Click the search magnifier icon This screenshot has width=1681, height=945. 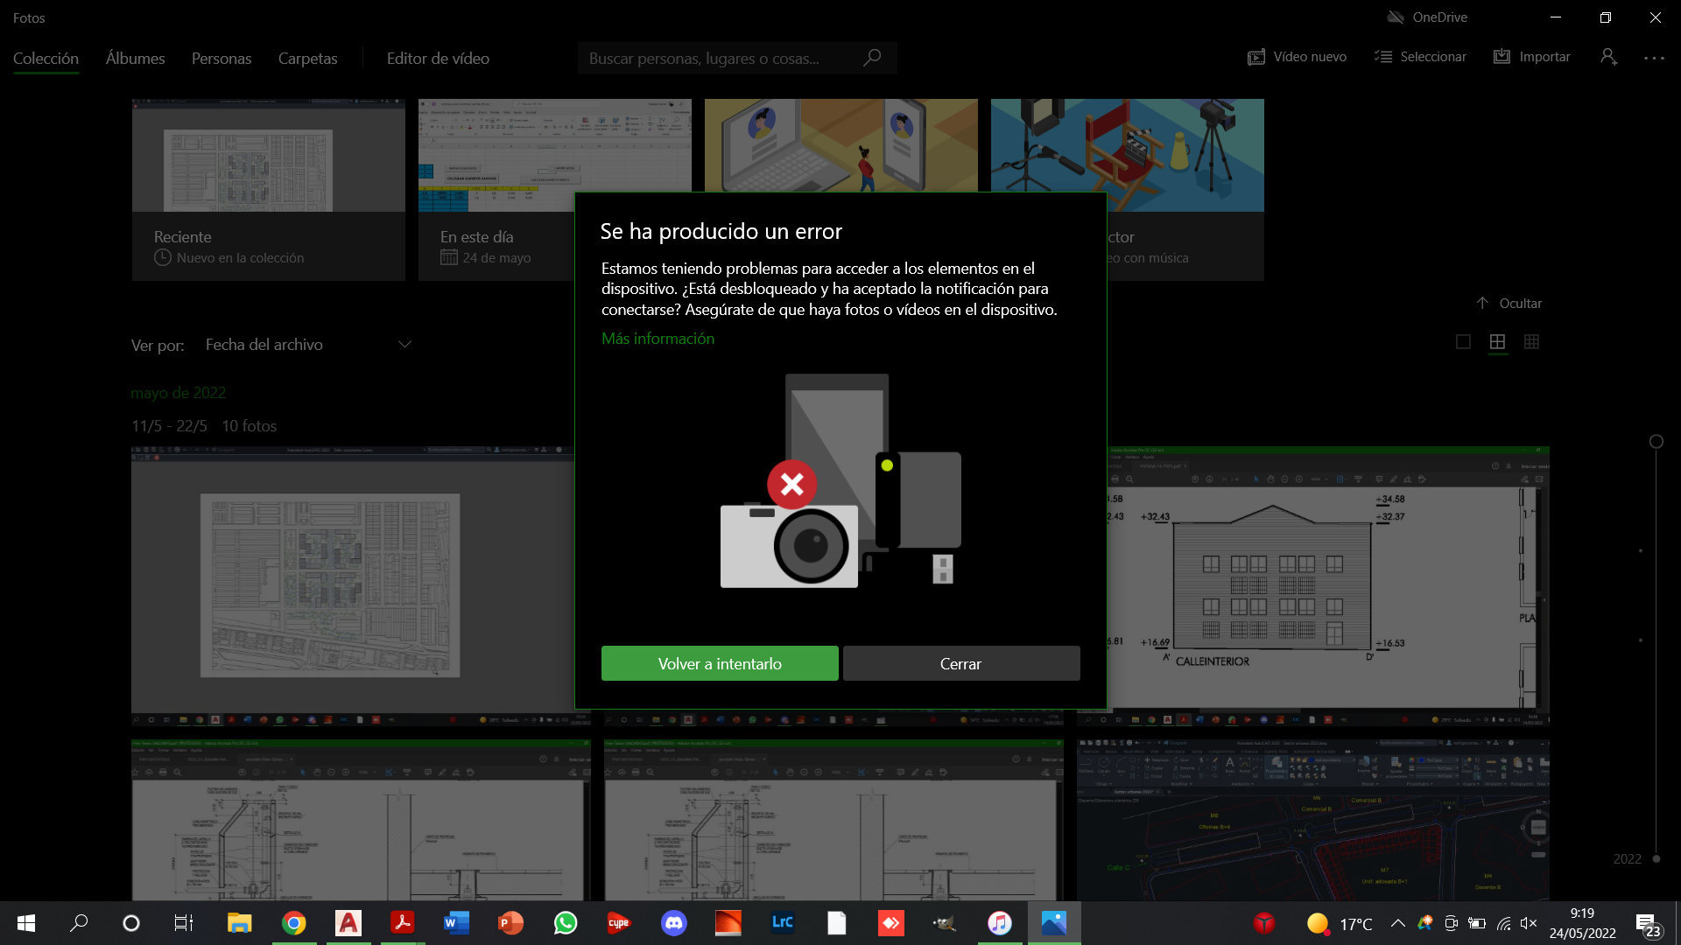[871, 58]
